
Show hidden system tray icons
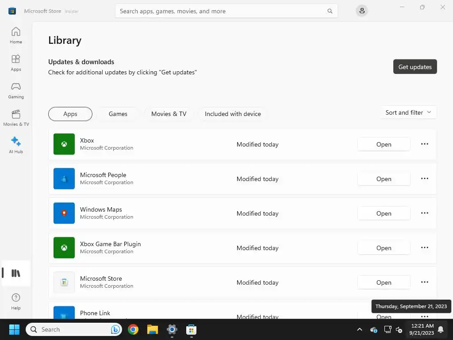coord(360,329)
